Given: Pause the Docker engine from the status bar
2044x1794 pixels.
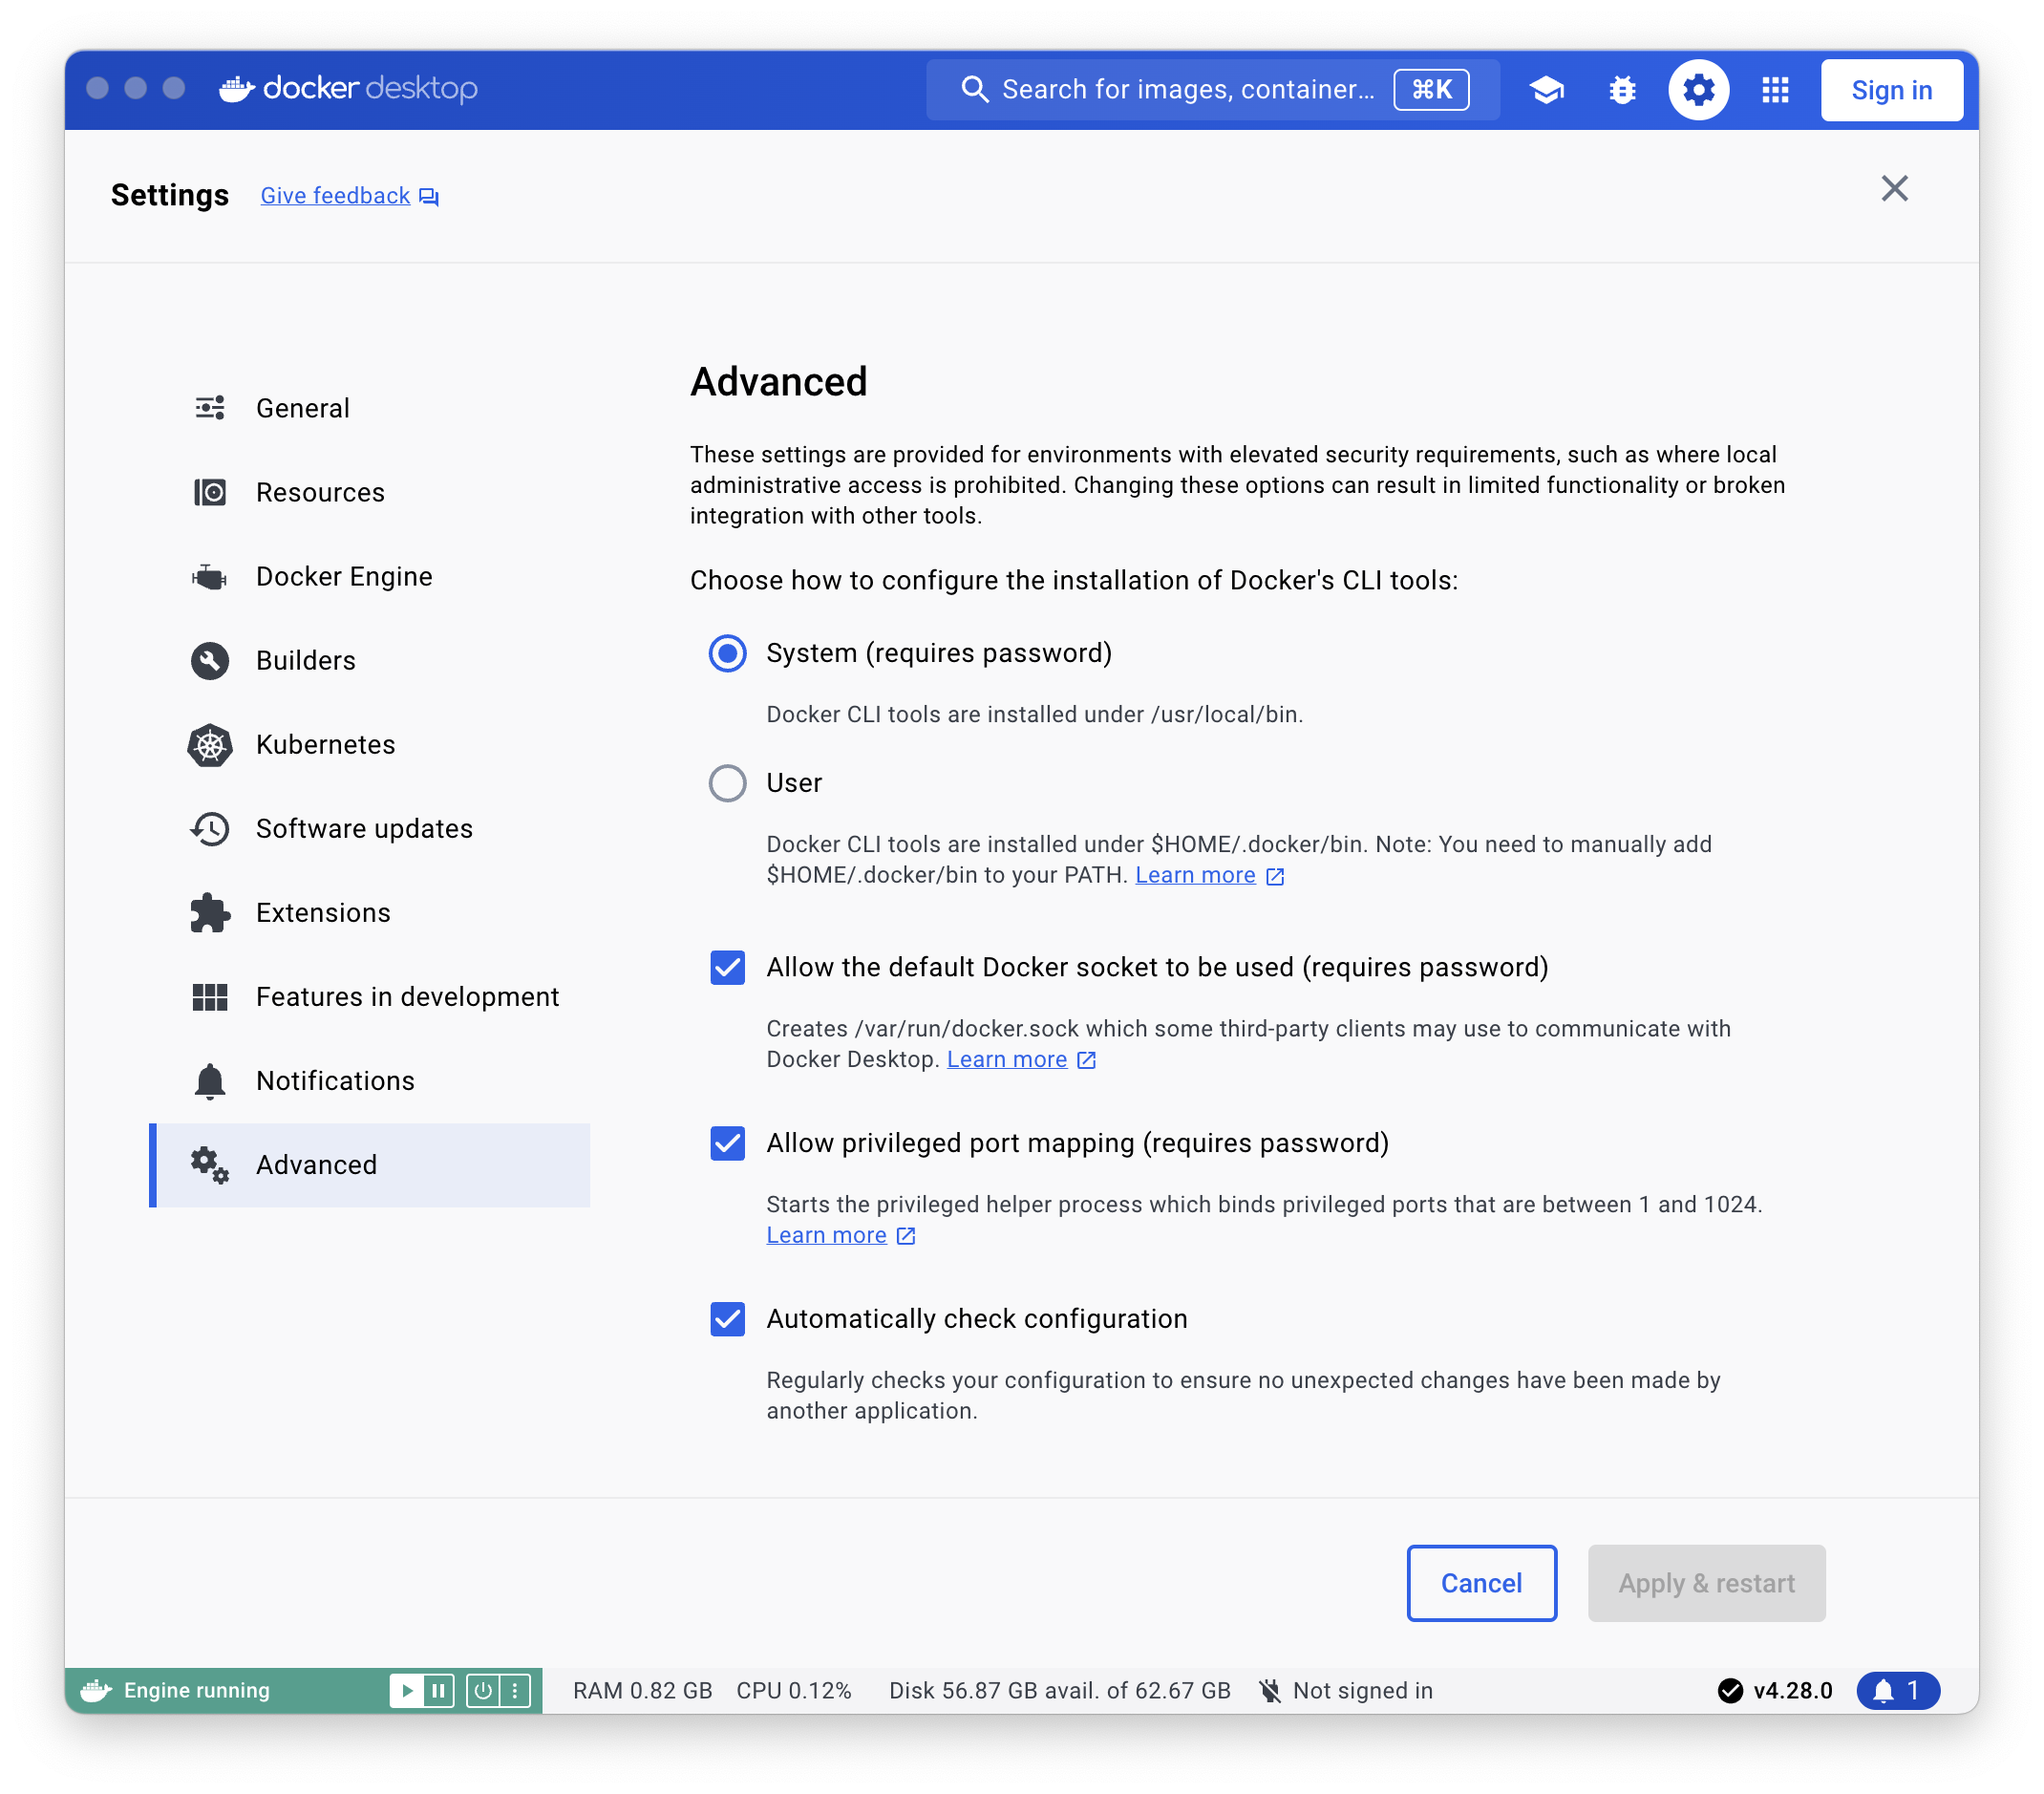Looking at the screenshot, I should coord(438,1690).
